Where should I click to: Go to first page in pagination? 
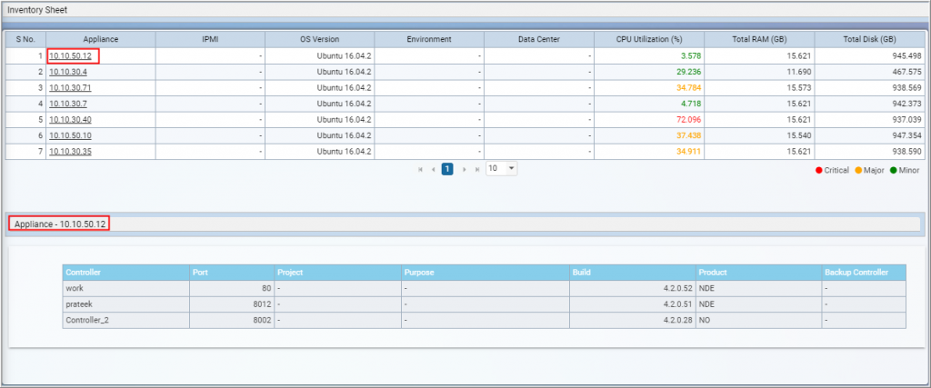420,169
